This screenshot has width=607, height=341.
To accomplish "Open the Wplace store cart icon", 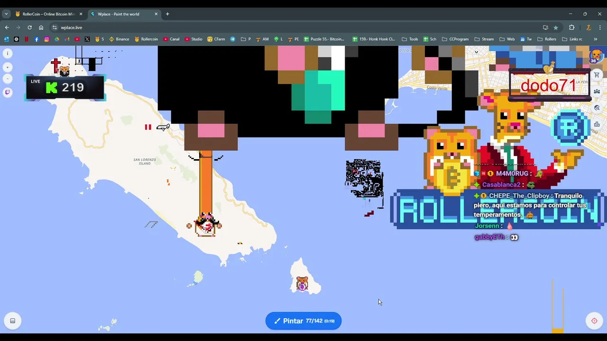I will [597, 75].
